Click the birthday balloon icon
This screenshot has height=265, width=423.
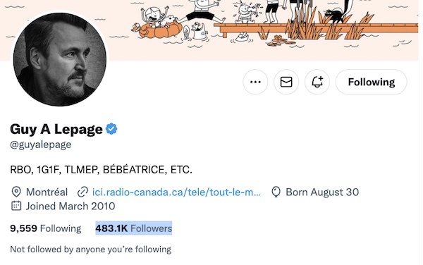[276, 192]
